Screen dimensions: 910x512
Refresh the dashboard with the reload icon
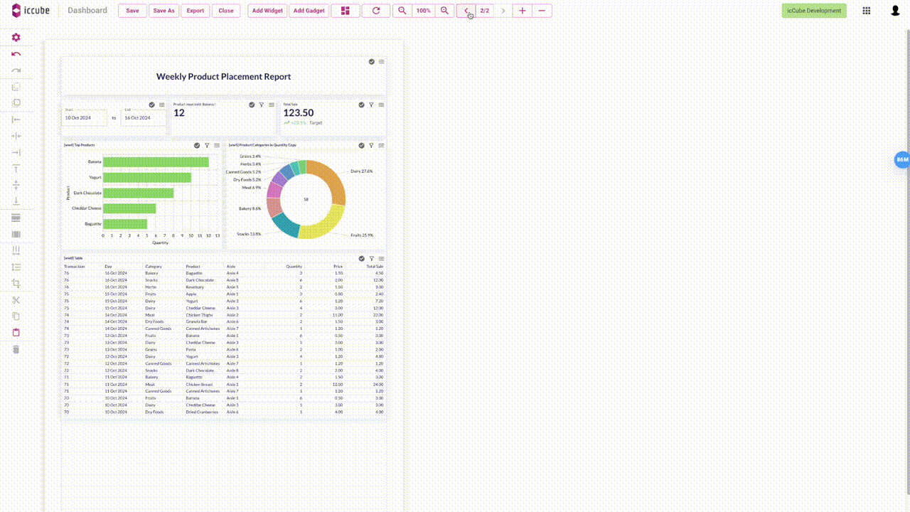(x=376, y=11)
